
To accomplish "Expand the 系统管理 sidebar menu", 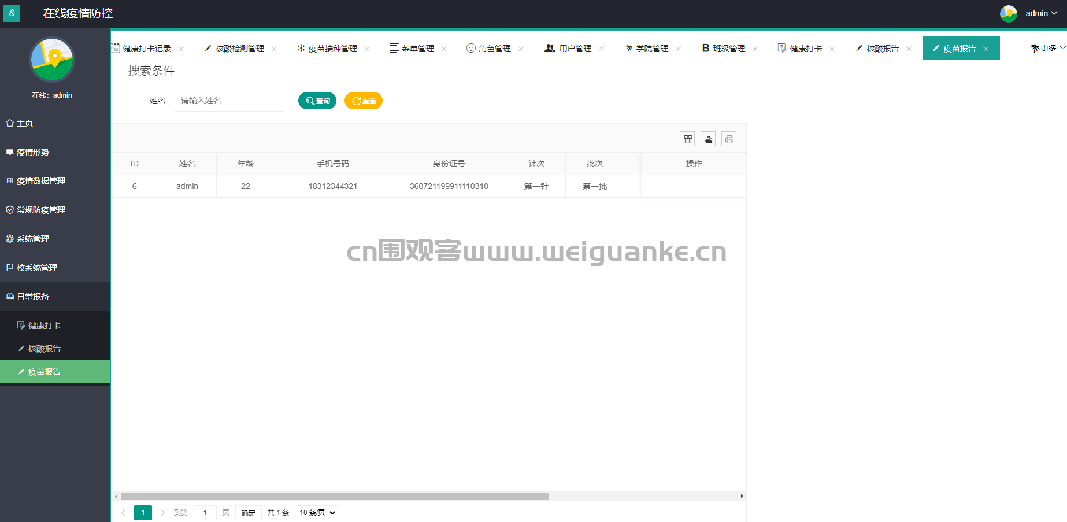I will pos(33,239).
